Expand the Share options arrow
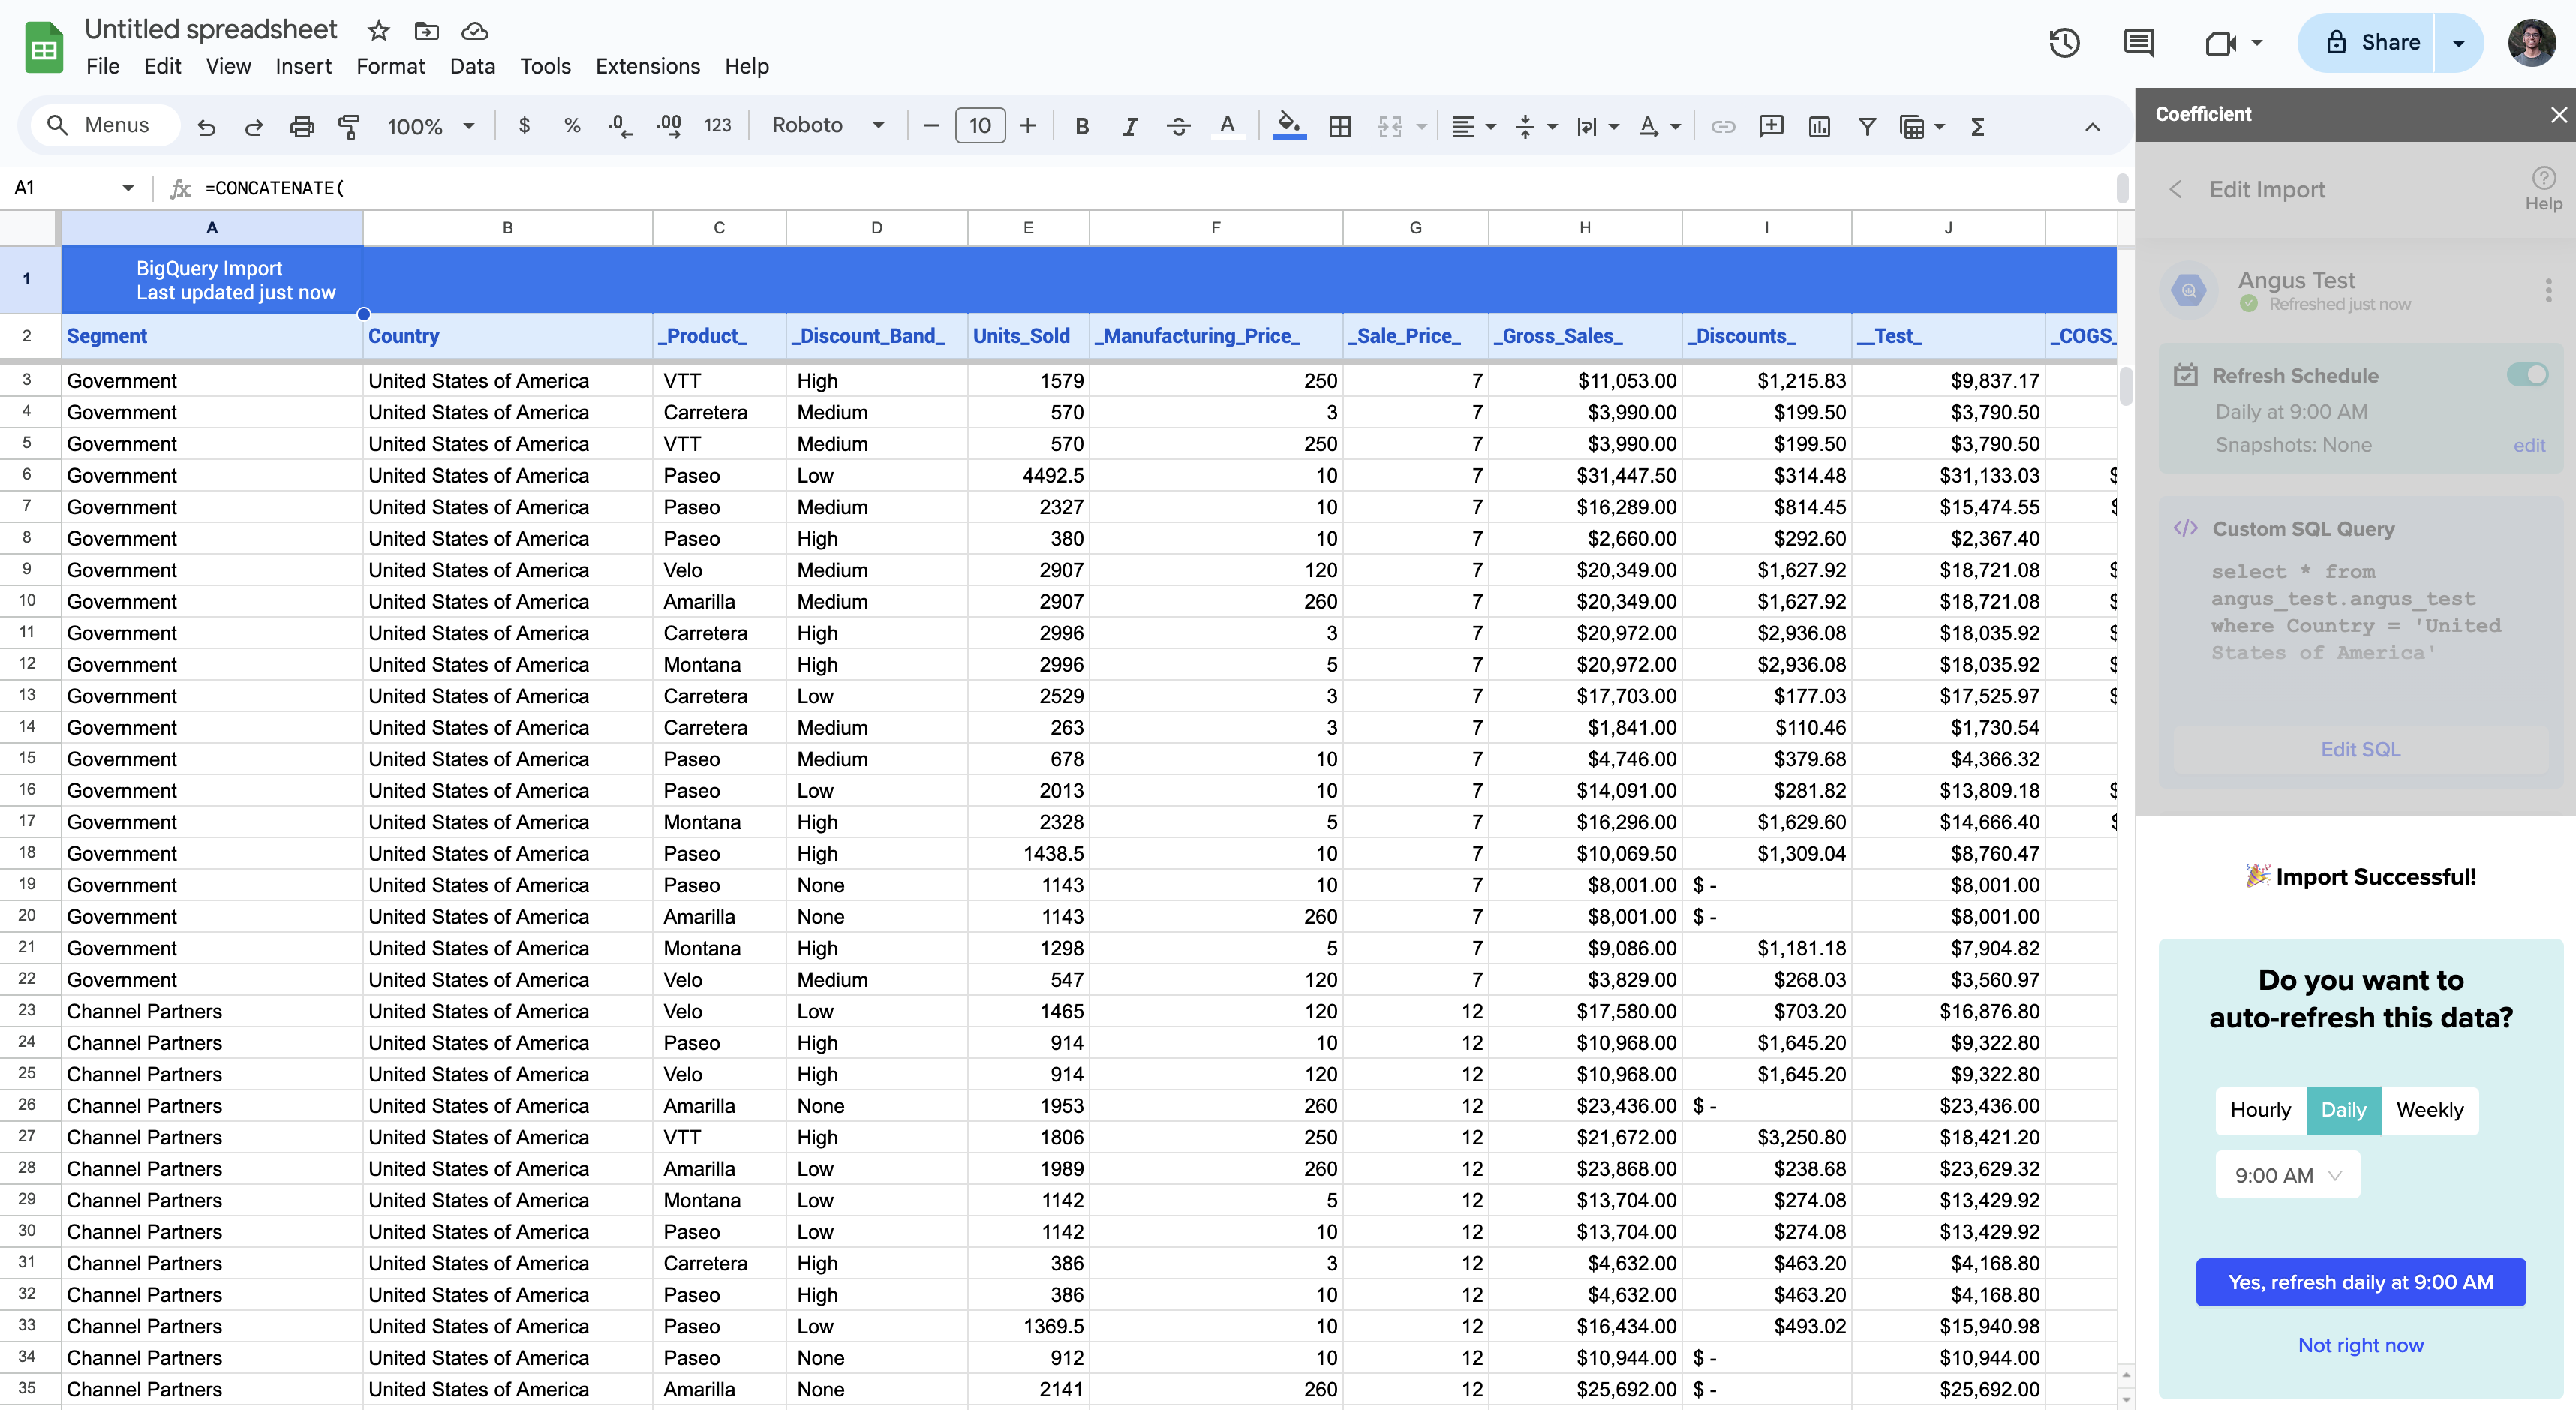 tap(2458, 43)
